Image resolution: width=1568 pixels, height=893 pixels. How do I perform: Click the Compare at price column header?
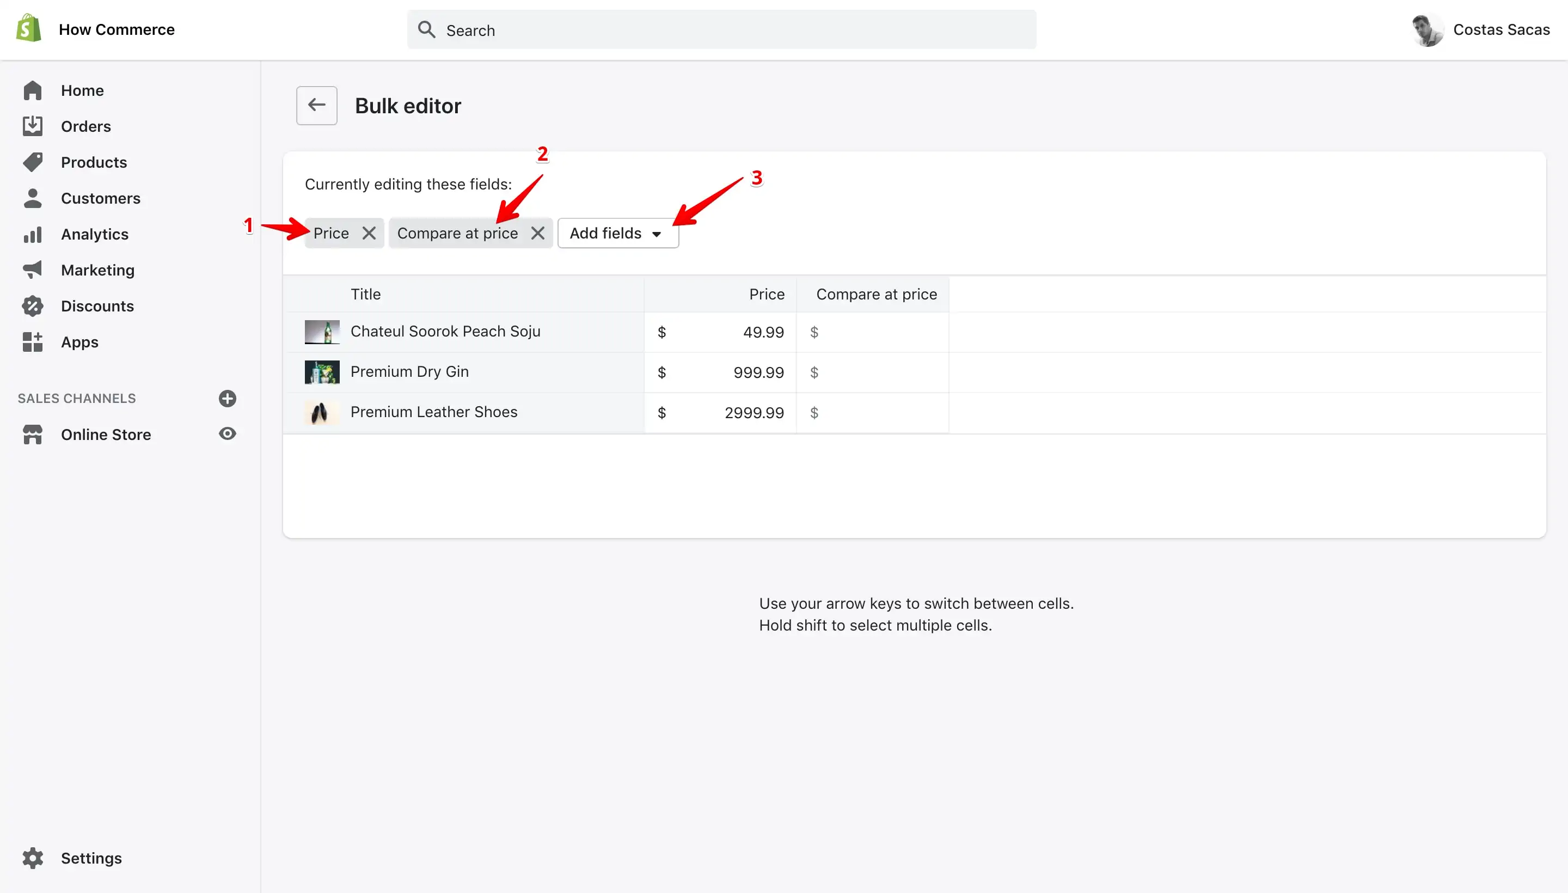[x=877, y=295]
